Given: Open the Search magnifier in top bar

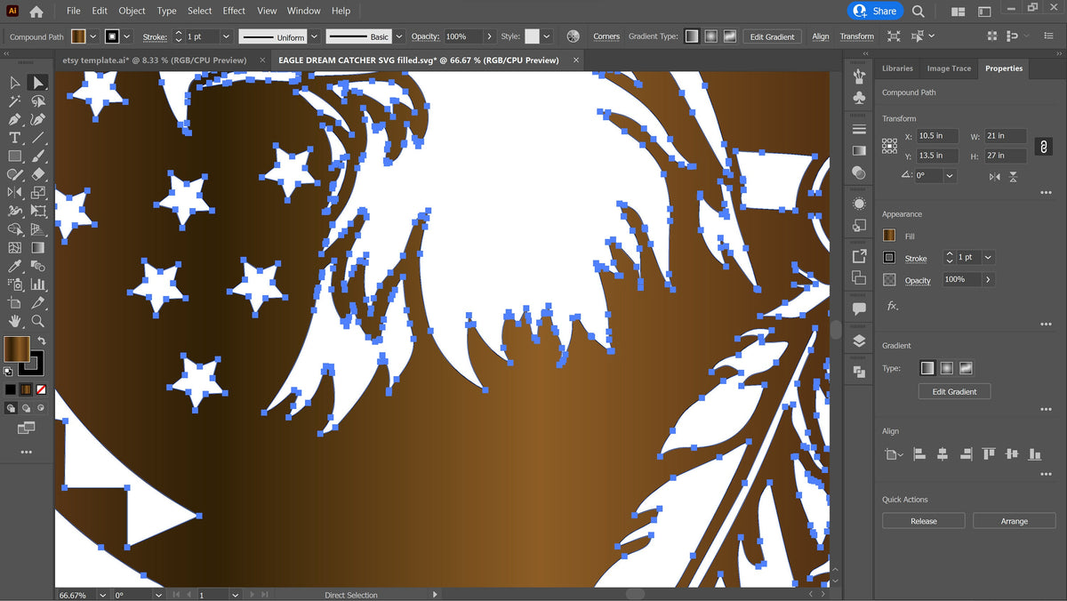Looking at the screenshot, I should 919,11.
